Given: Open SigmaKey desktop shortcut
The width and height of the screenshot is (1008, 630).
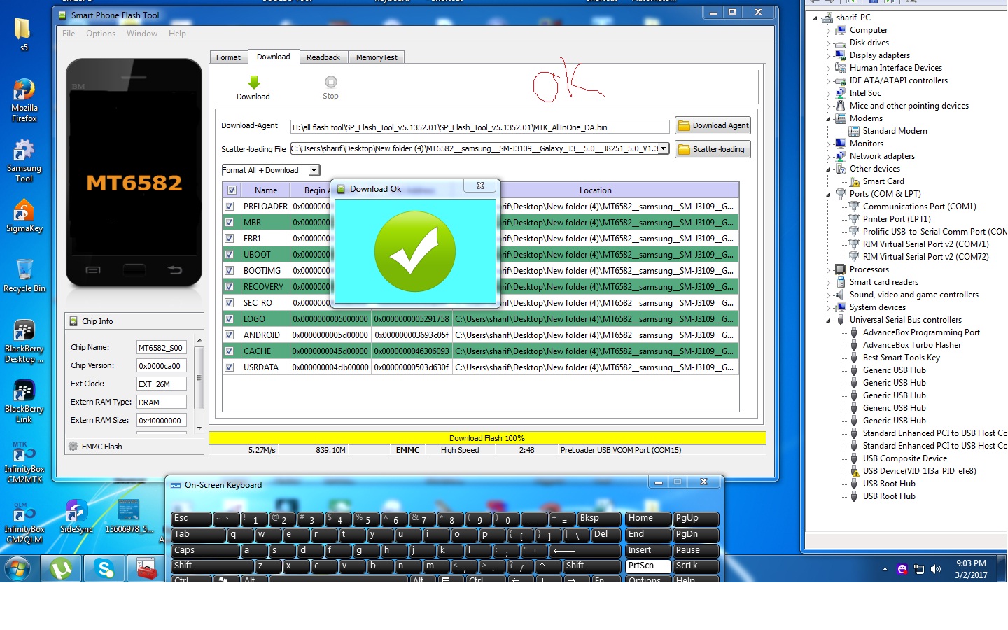Looking at the screenshot, I should pyautogui.click(x=24, y=216).
